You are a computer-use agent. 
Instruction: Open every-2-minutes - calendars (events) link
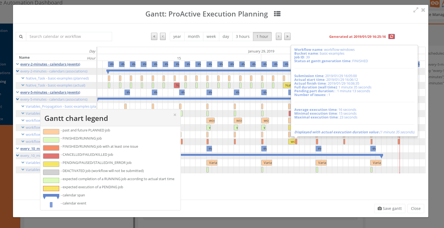click(50, 64)
